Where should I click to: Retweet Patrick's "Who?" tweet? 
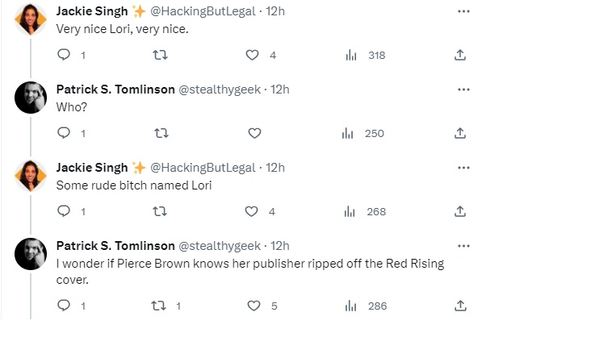point(160,134)
